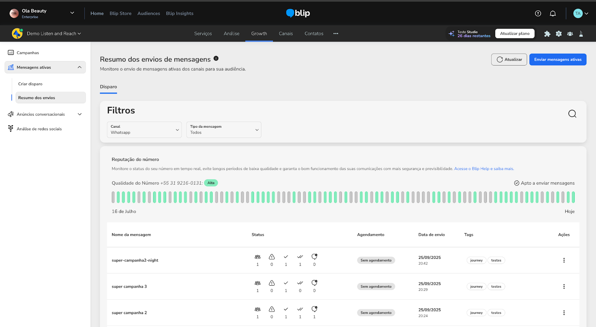Expand Anúncios conversacionais in sidebar
Screen dimensions: 596x327
click(79, 114)
